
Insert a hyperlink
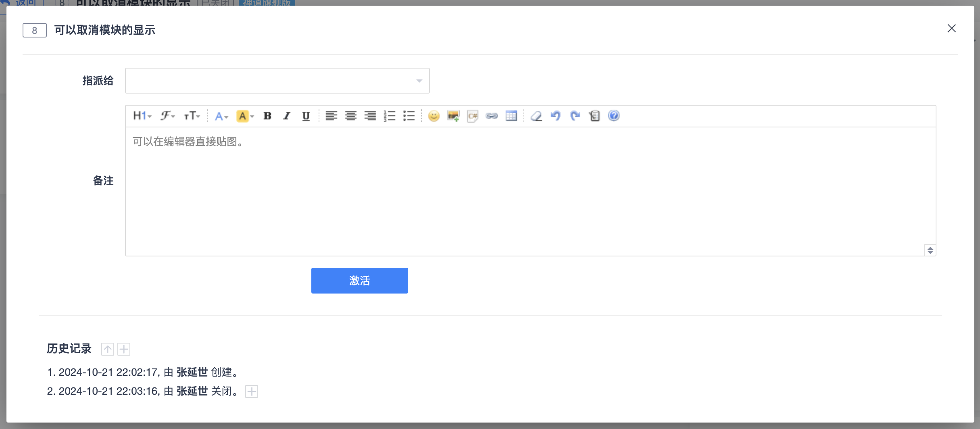[492, 116]
